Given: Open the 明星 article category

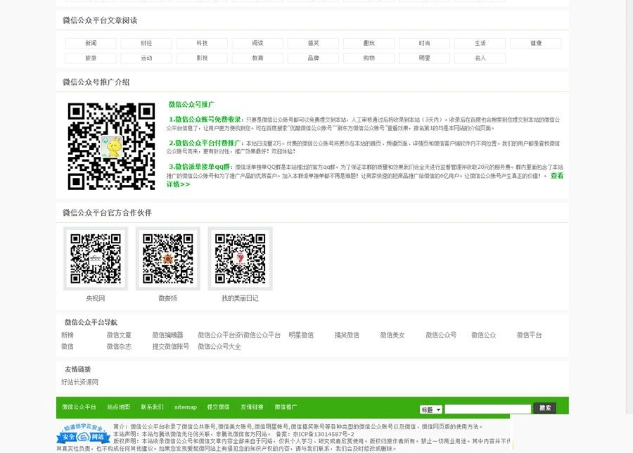Looking at the screenshot, I should (424, 58).
